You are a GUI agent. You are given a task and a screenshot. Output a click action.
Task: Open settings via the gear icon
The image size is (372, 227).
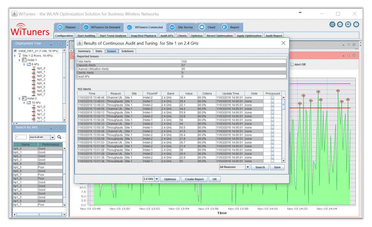(340, 24)
